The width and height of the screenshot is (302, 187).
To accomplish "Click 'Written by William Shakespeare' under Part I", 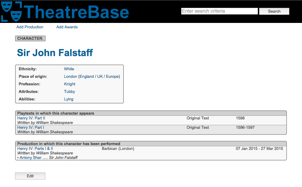I will pyautogui.click(x=45, y=132).
